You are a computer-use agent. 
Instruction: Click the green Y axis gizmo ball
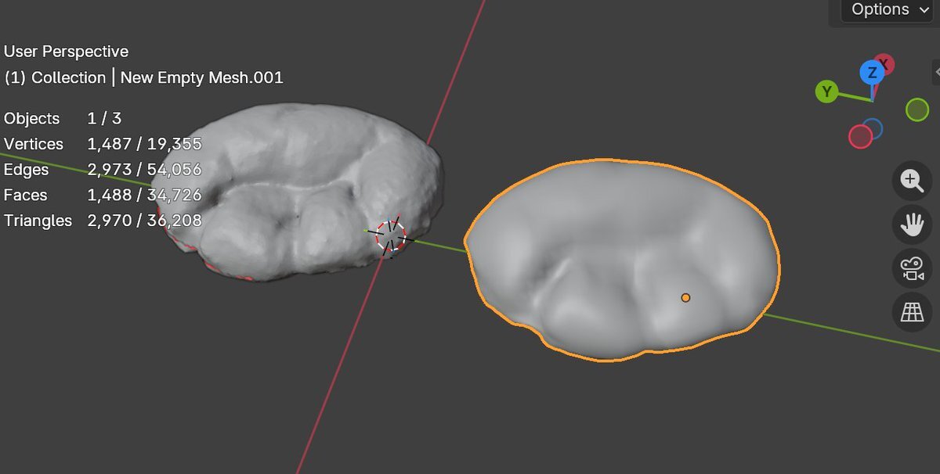[x=826, y=92]
